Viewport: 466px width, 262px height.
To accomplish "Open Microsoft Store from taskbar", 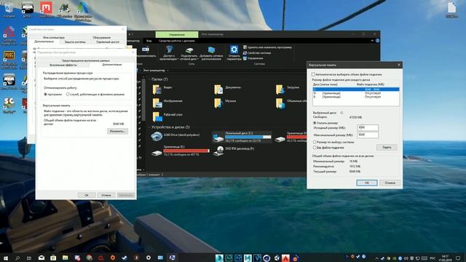I will 53,258.
